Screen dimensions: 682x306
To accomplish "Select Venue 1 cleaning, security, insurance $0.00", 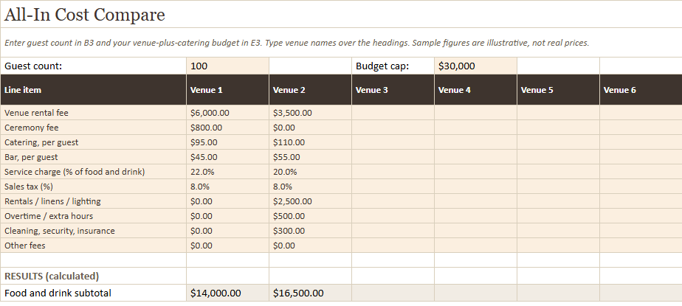I will point(227,232).
